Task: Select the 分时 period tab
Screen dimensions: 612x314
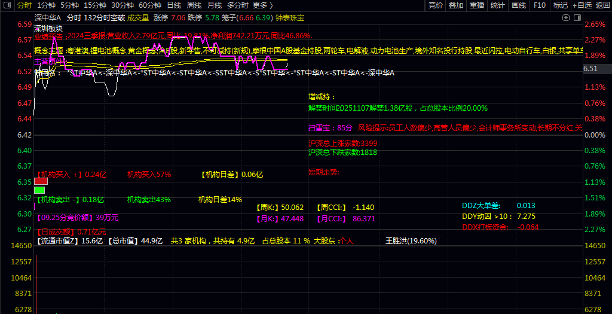Action: [24, 5]
